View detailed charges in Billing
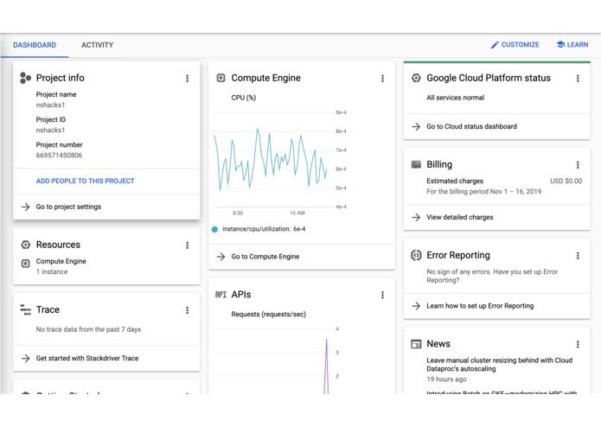The height and width of the screenshot is (427, 601). pyautogui.click(x=459, y=218)
